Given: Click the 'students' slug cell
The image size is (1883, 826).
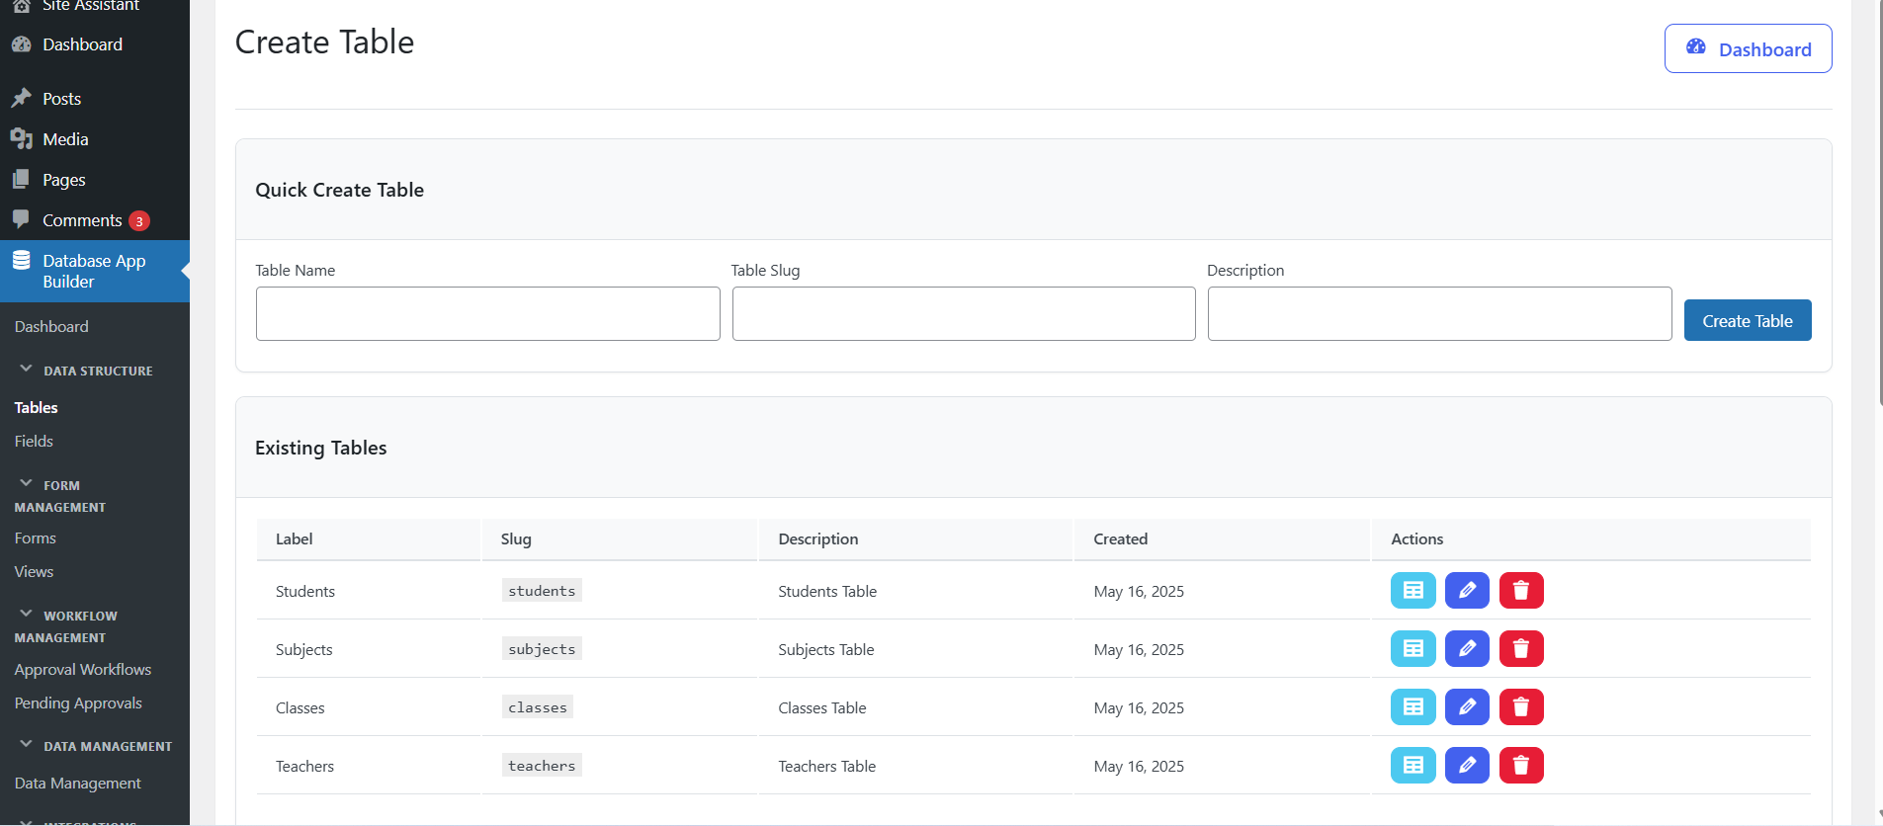Looking at the screenshot, I should pos(542,590).
